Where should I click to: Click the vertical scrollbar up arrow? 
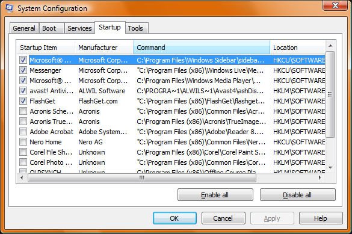click(x=330, y=46)
